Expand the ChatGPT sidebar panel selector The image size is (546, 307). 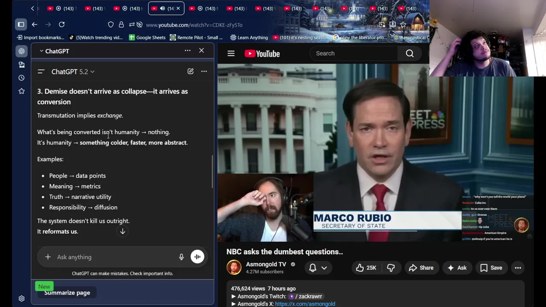pyautogui.click(x=54, y=51)
